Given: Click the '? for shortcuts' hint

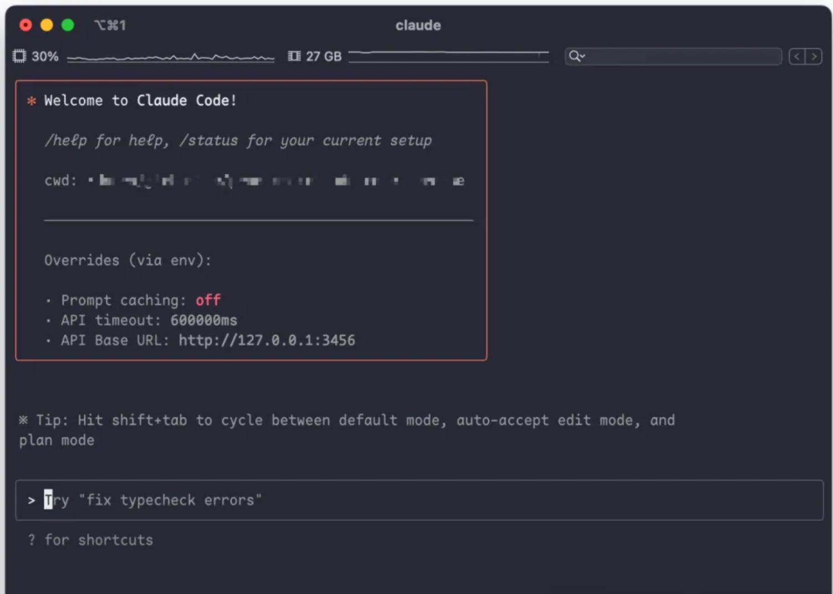Looking at the screenshot, I should pyautogui.click(x=90, y=540).
